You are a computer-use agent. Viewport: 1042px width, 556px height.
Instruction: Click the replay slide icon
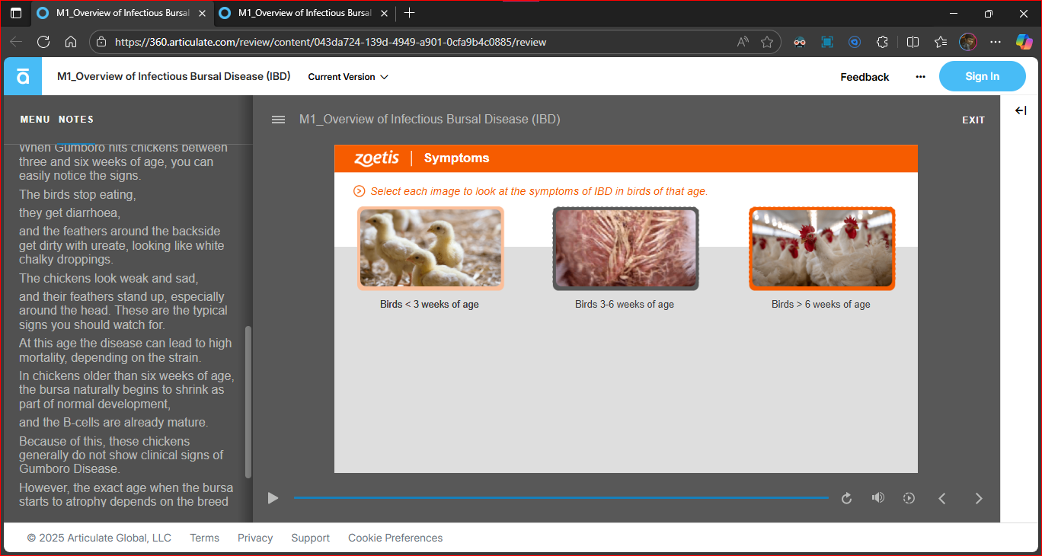click(x=846, y=498)
